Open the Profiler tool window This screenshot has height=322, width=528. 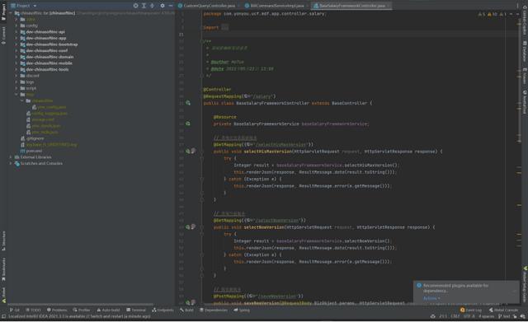(82, 310)
